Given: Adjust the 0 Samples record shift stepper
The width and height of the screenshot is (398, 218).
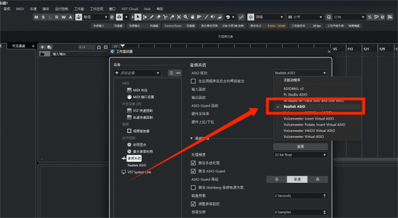Looking at the screenshot, I should (324, 212).
